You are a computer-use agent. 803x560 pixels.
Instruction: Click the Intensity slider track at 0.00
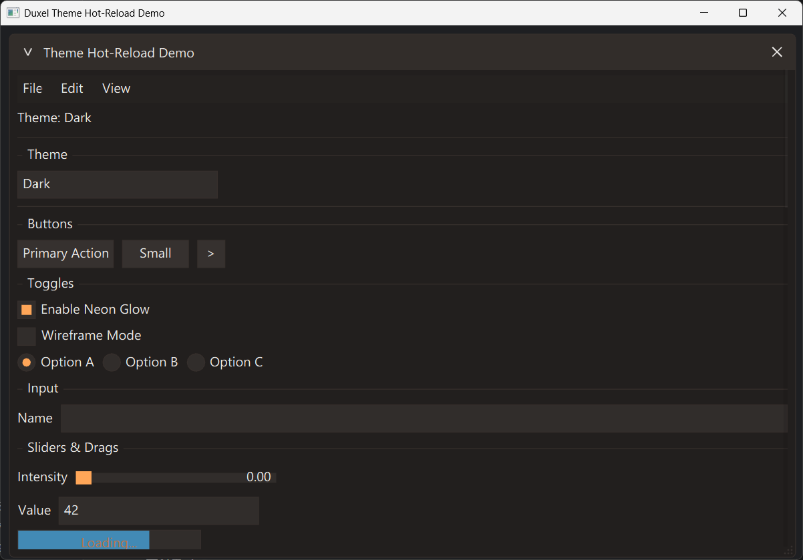[176, 478]
